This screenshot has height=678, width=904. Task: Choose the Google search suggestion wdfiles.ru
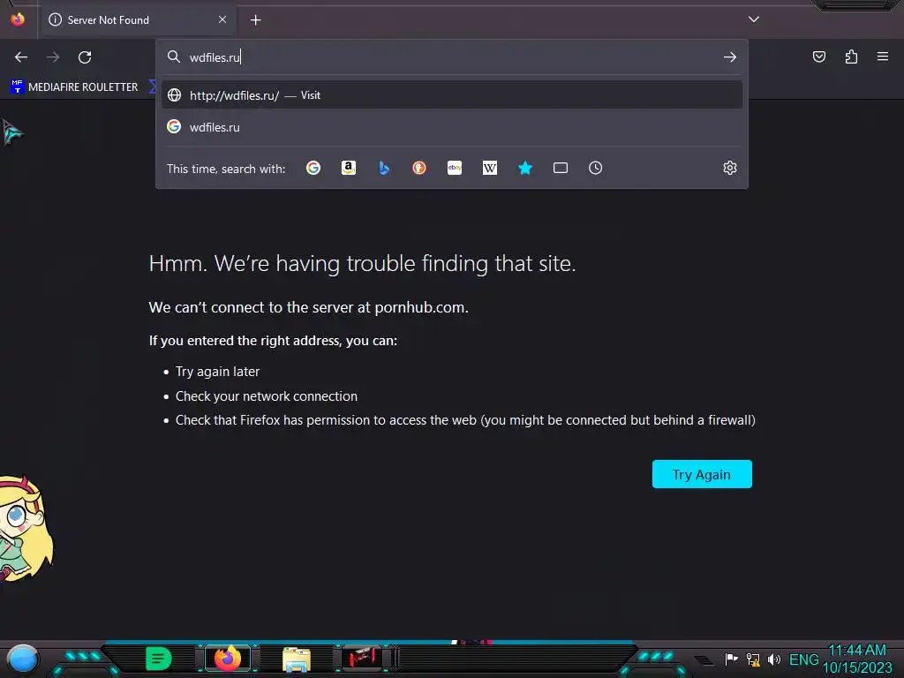click(x=452, y=127)
